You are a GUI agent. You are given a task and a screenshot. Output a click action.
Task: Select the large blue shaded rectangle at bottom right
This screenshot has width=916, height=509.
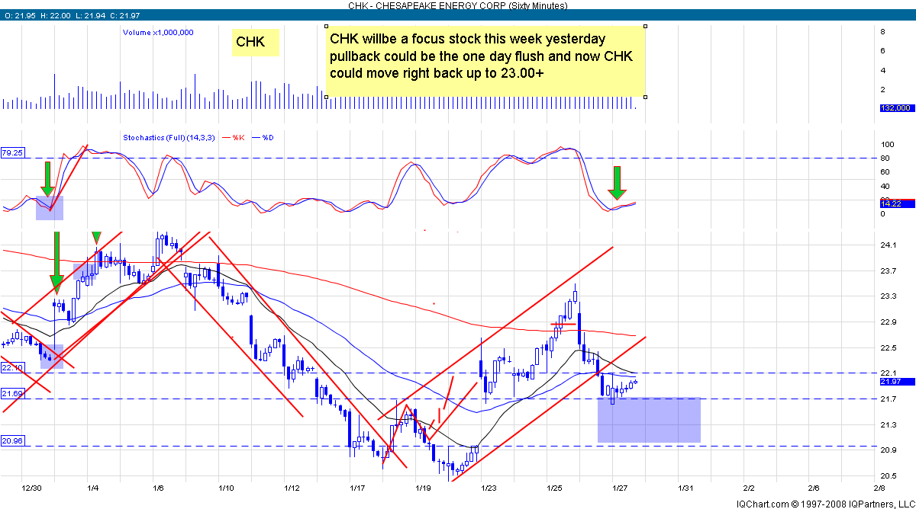pos(649,420)
